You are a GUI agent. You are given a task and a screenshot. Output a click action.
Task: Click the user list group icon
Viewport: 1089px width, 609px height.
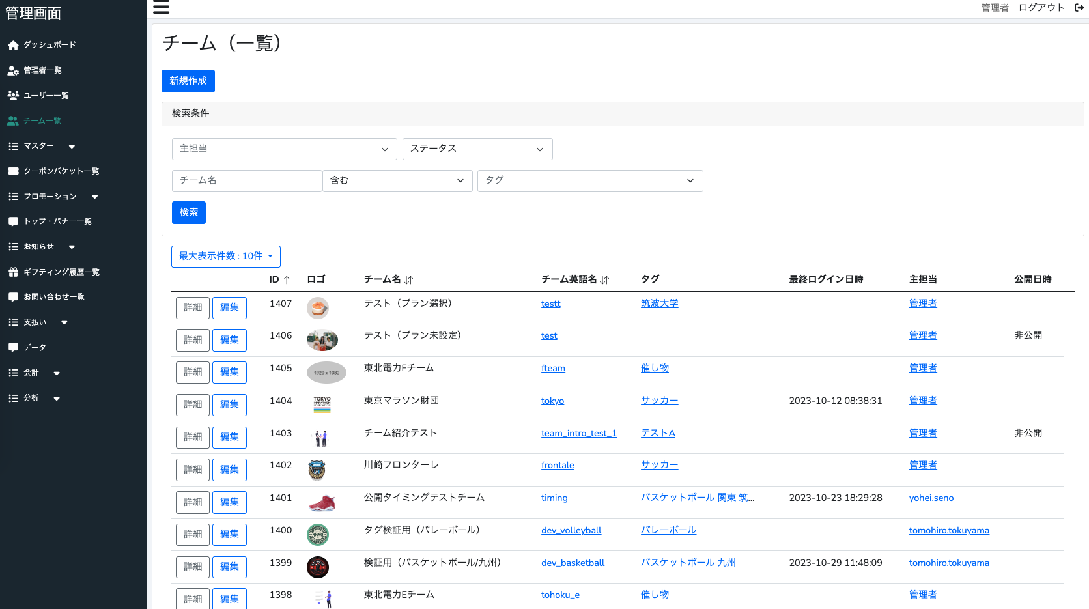[x=13, y=96]
